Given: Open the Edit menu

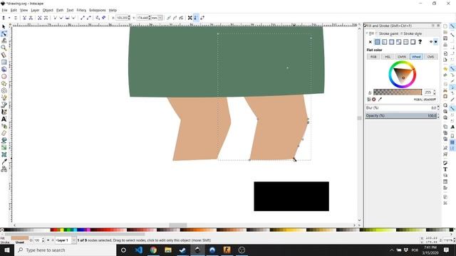Looking at the screenshot, I should (14, 10).
